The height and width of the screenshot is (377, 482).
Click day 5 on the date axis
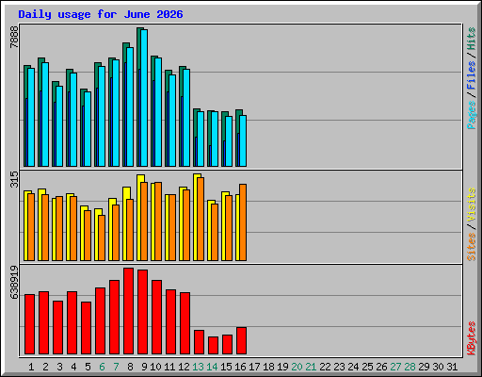tap(88, 367)
